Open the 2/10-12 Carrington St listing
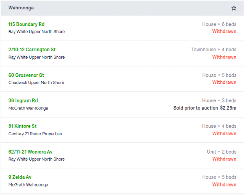 click(x=32, y=50)
